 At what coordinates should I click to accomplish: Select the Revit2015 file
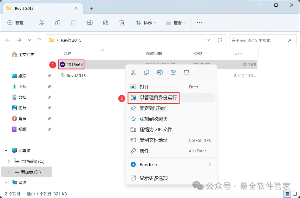coord(73,75)
